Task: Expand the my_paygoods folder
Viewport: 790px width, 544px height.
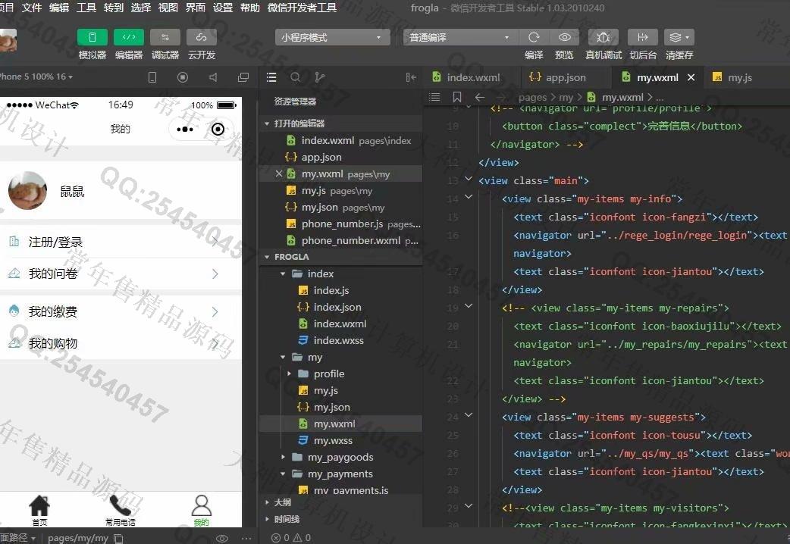Action: [x=283, y=457]
